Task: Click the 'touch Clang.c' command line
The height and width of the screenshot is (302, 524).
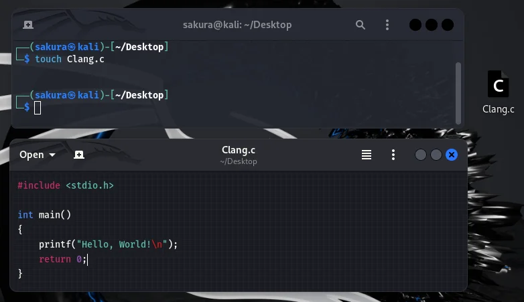Action: (x=70, y=59)
